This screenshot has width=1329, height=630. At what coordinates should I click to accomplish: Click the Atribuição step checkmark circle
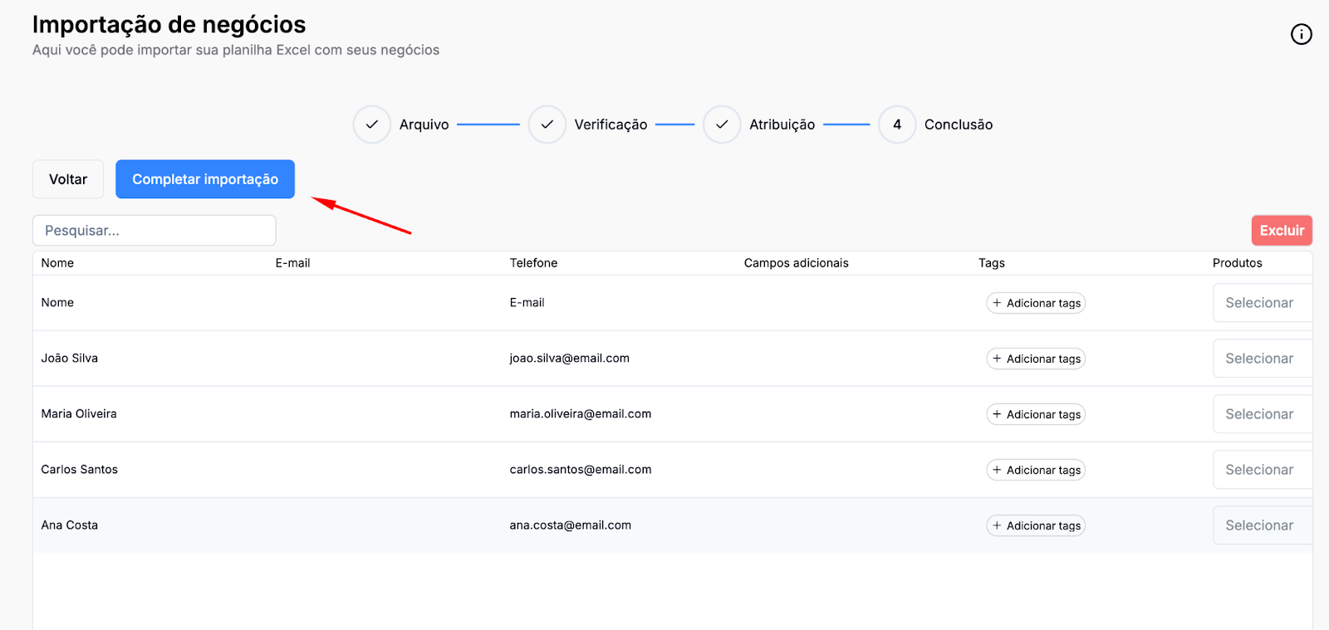tap(722, 125)
